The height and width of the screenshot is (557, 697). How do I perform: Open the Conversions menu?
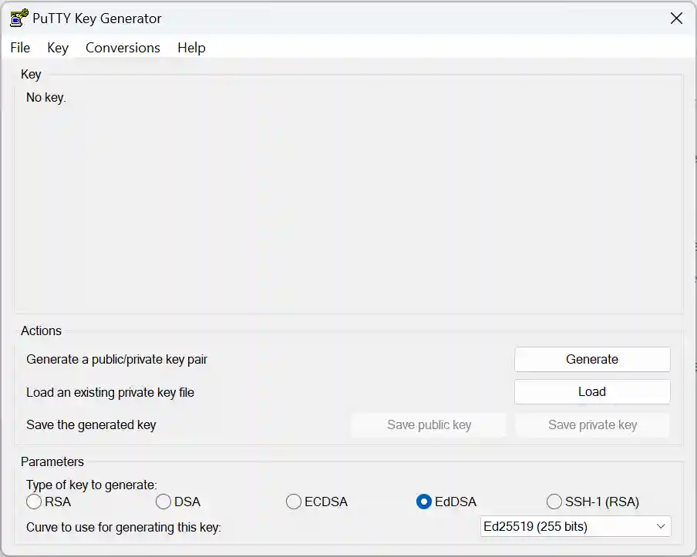coord(122,48)
